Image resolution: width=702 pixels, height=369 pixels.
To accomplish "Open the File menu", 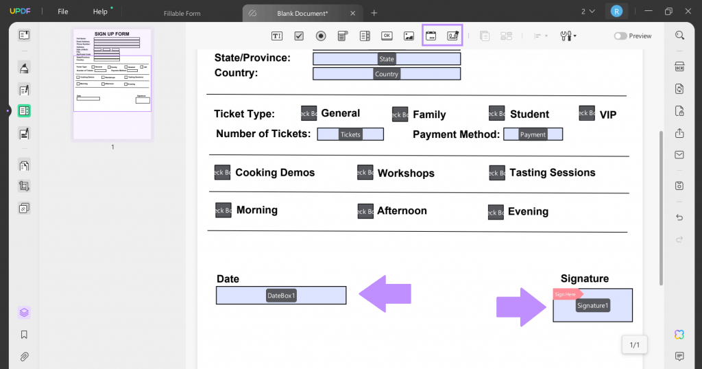I will [62, 12].
